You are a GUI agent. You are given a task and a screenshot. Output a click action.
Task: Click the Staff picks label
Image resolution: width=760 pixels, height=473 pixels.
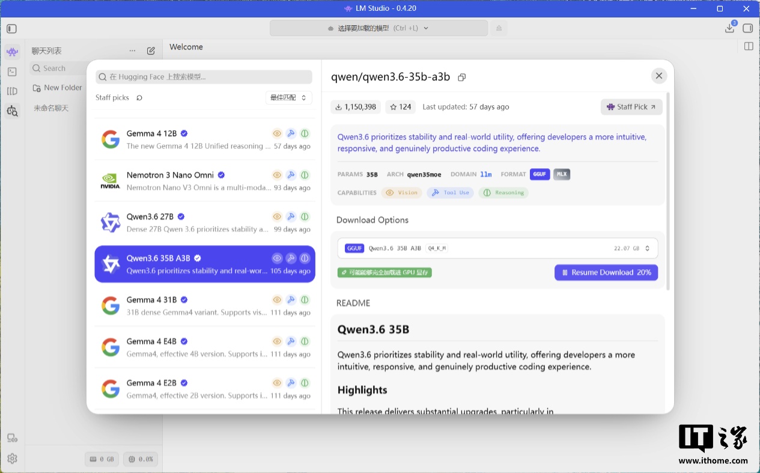[x=112, y=97]
